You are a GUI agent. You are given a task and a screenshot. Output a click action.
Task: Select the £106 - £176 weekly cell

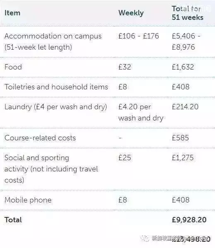(x=139, y=36)
